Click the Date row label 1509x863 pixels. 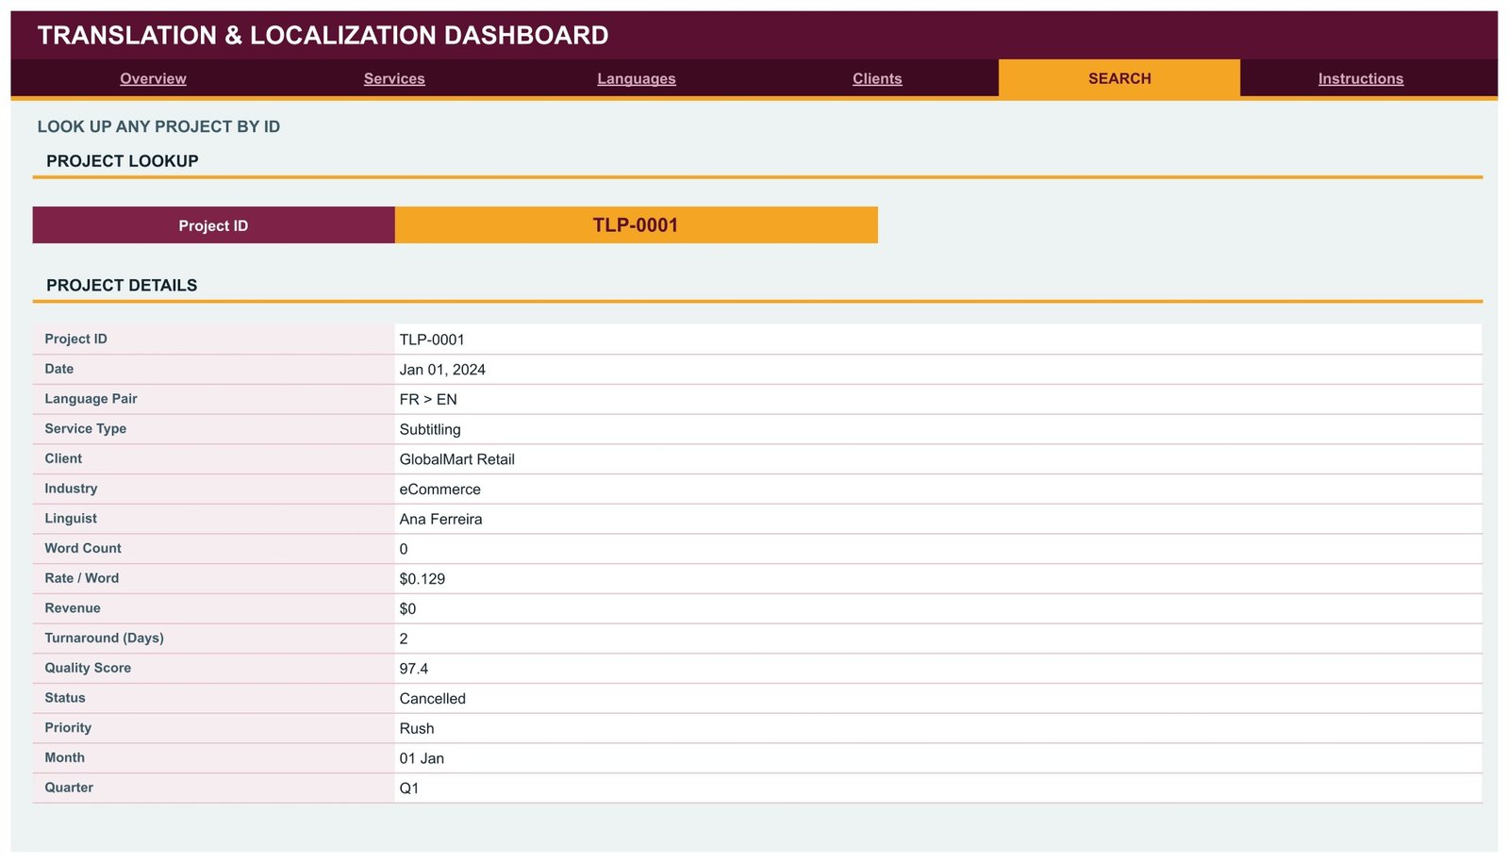click(x=59, y=369)
